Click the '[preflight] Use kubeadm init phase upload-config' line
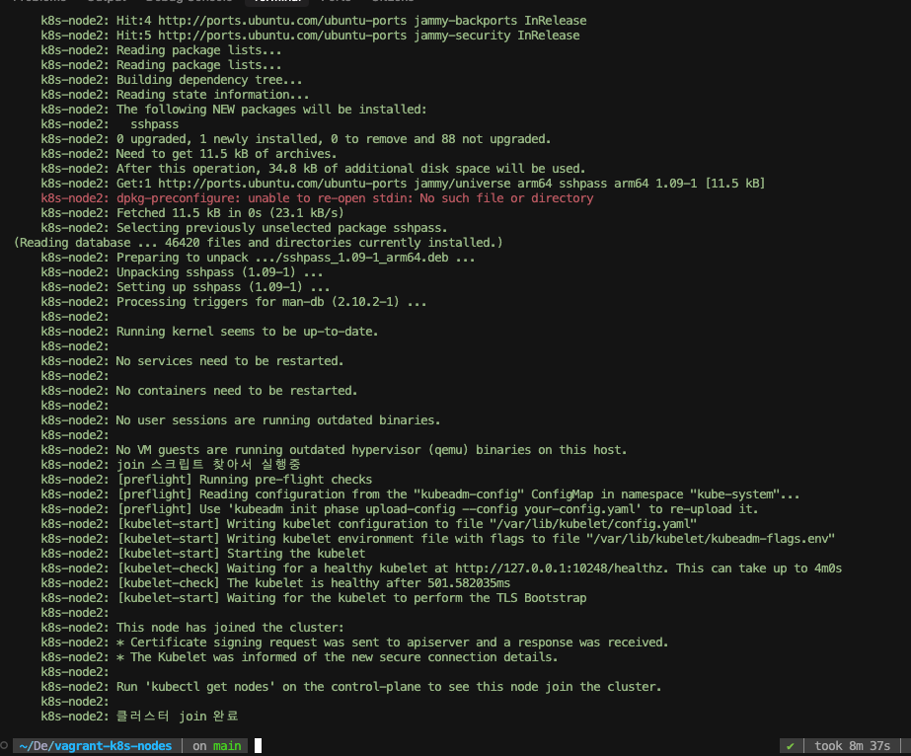Image resolution: width=911 pixels, height=756 pixels. tap(400, 509)
